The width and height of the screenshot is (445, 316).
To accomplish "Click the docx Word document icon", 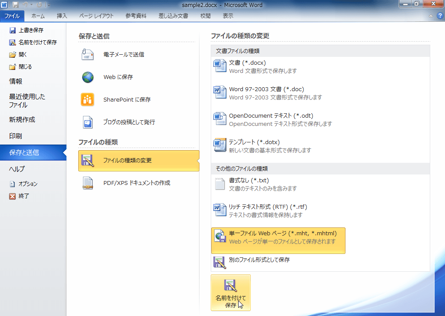I will pyautogui.click(x=219, y=66).
